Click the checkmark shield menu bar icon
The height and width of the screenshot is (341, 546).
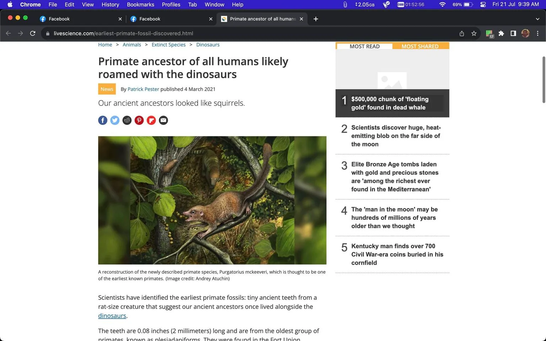click(x=386, y=5)
